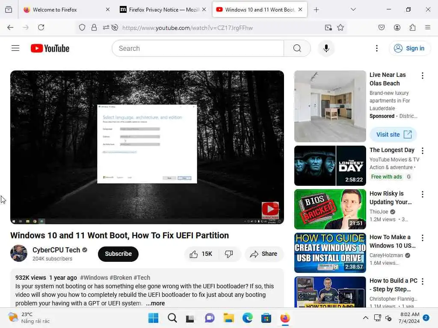Image resolution: width=438 pixels, height=328 pixels.
Task: Open options menu for The Longest Day
Action: [x=422, y=151]
